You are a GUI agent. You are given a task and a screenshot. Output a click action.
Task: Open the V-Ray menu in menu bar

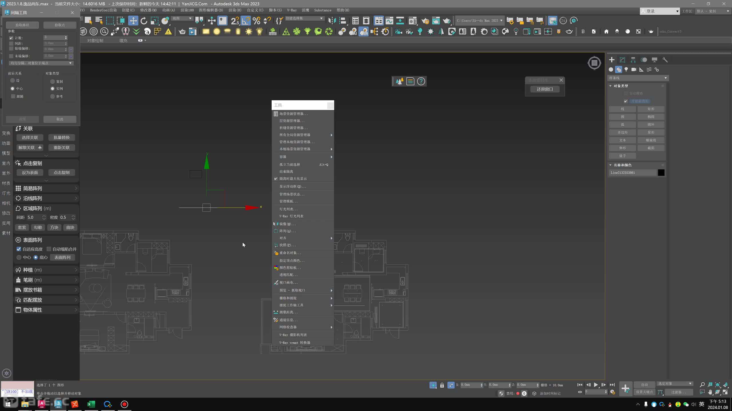click(292, 10)
